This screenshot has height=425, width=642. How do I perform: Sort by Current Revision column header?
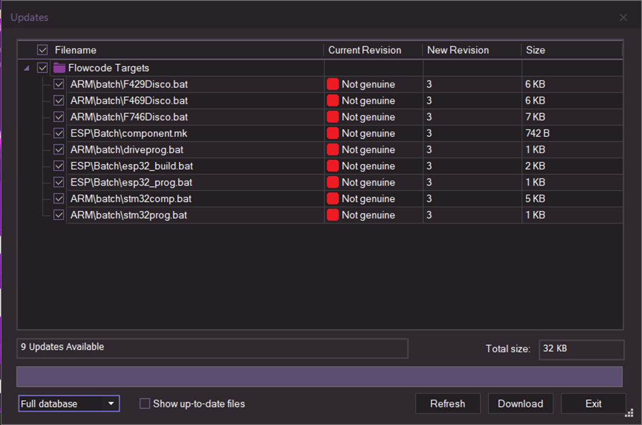coord(365,50)
